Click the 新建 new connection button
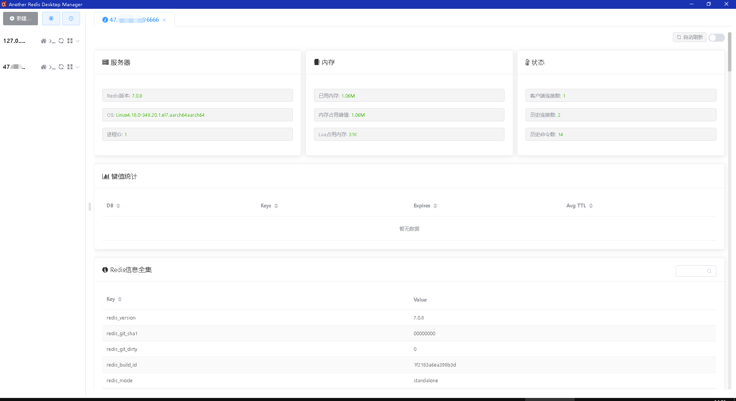 pyautogui.click(x=20, y=18)
